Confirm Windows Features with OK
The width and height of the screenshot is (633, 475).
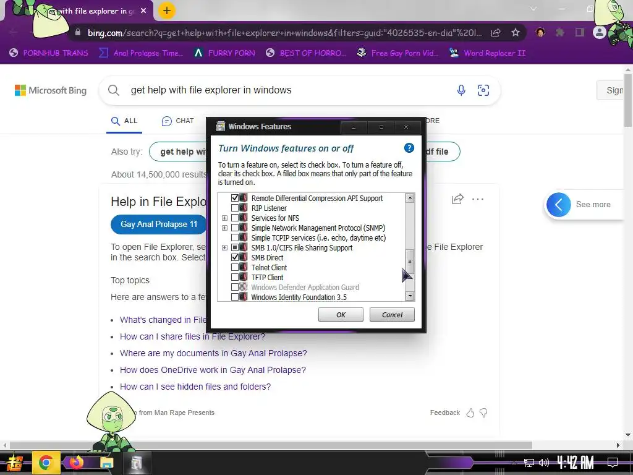pyautogui.click(x=341, y=315)
